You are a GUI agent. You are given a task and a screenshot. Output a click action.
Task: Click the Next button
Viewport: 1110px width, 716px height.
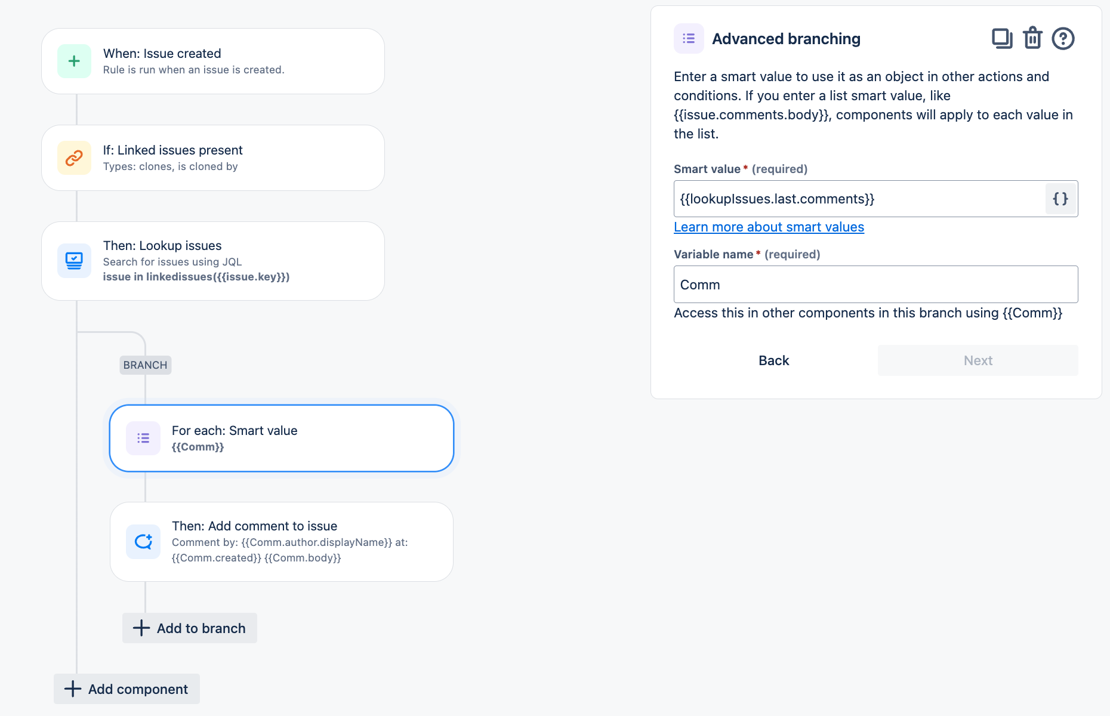[x=977, y=360]
